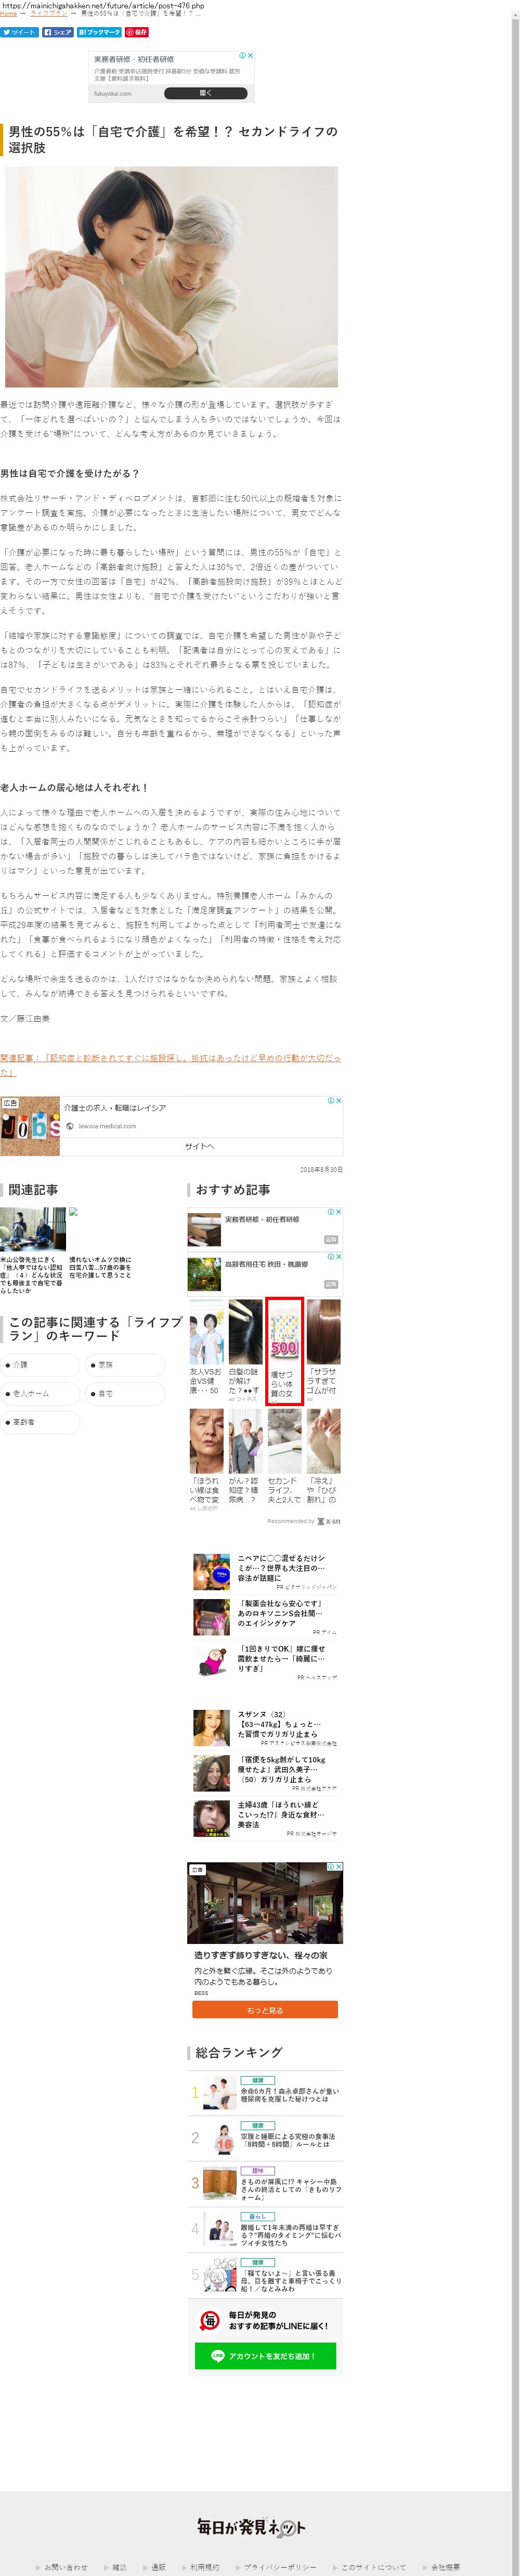Select the 高齢者 keyword tag
520x2576 pixels.
40,1422
